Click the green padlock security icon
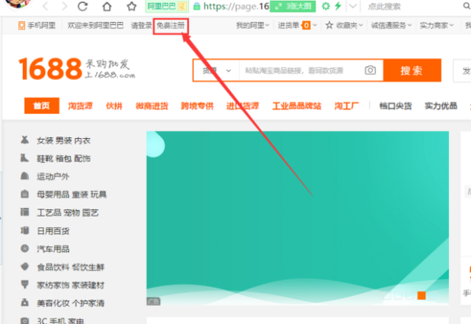 [197, 6]
